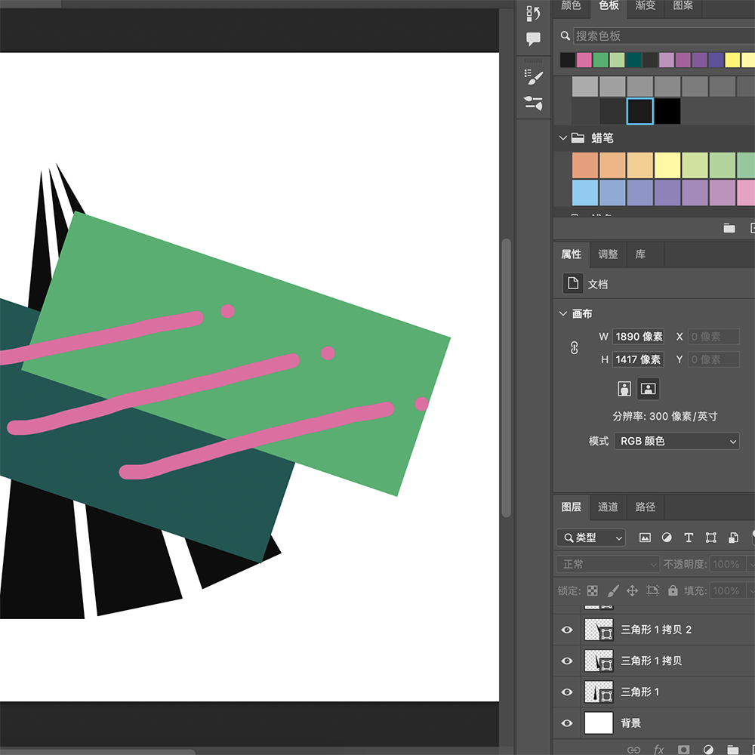The width and height of the screenshot is (755, 755).
Task: Open the layer styles fx menu
Action: (659, 749)
